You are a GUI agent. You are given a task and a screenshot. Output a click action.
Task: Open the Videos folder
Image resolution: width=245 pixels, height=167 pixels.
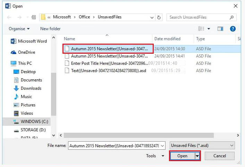[23, 113]
